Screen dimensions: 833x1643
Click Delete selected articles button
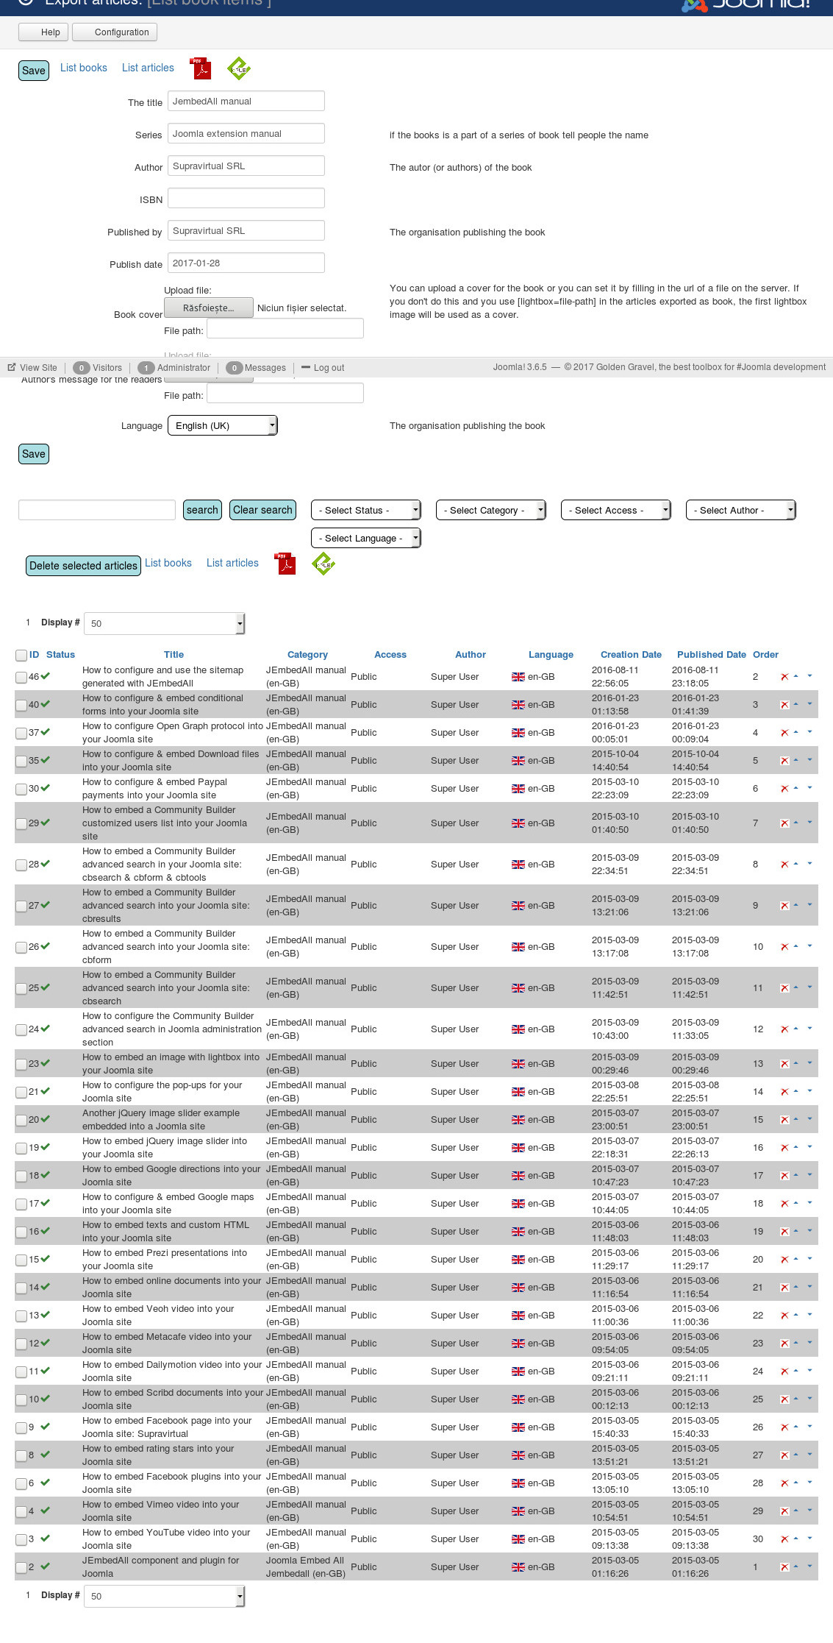83,566
